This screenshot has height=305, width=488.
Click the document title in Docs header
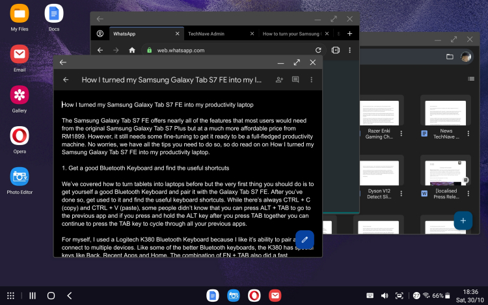point(172,80)
